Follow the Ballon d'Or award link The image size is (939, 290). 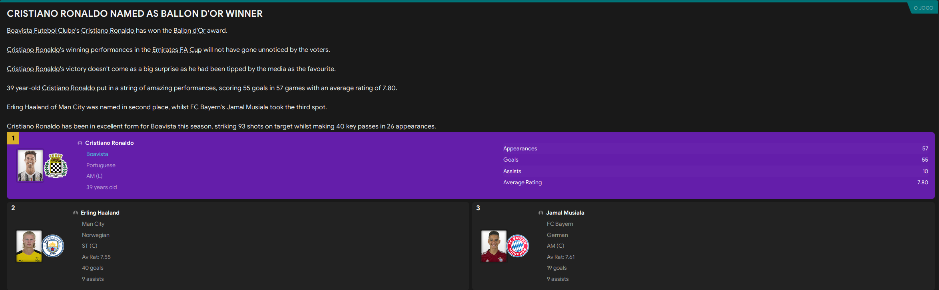189,31
